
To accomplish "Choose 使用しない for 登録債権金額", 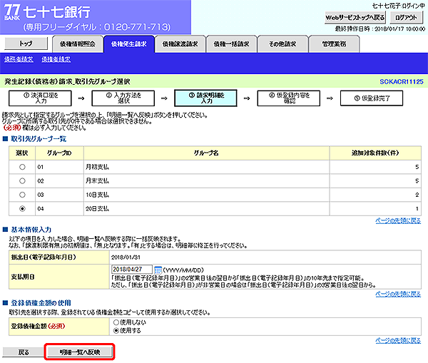I will click(x=116, y=322).
